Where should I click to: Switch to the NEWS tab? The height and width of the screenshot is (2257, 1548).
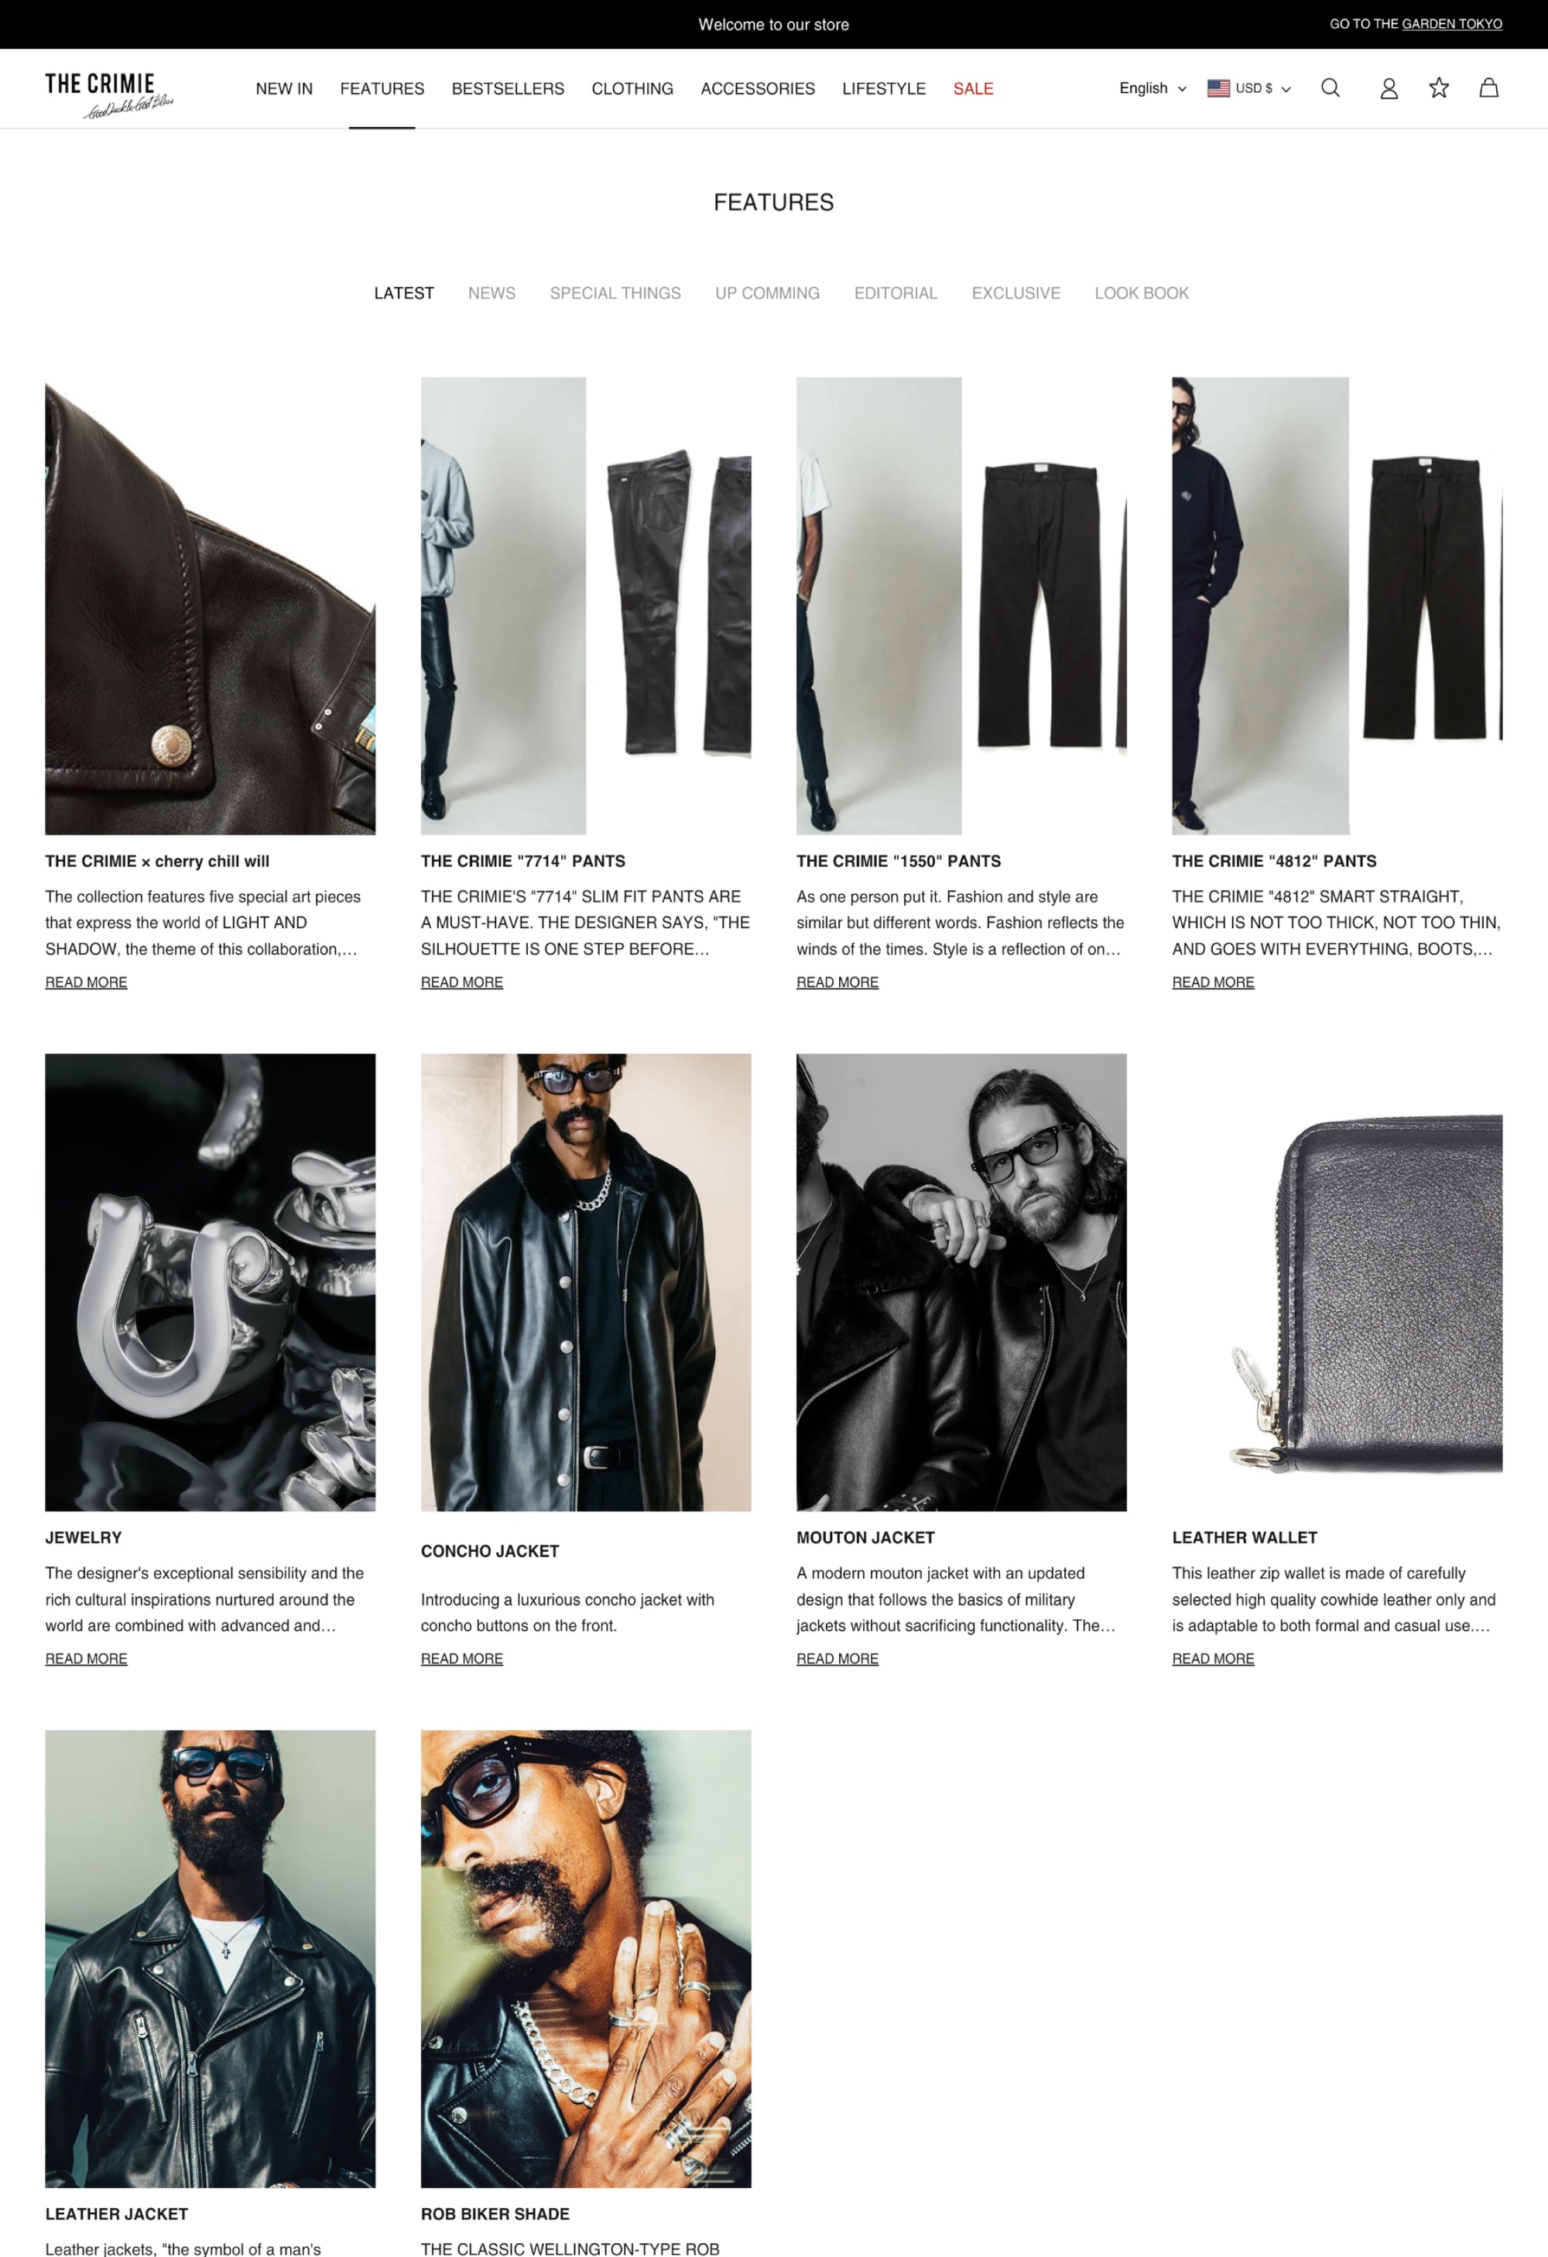491,293
